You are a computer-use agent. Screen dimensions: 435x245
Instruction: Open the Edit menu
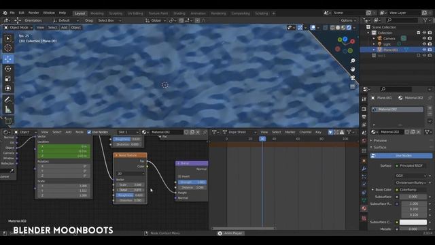[x=21, y=13]
